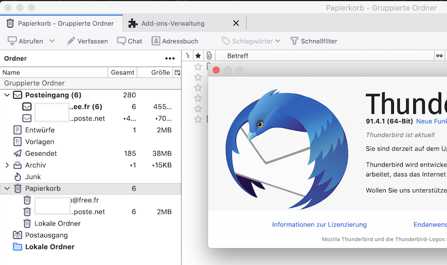447x265 pixels.
Task: Select the Gesendet sent folder
Action: coord(41,154)
